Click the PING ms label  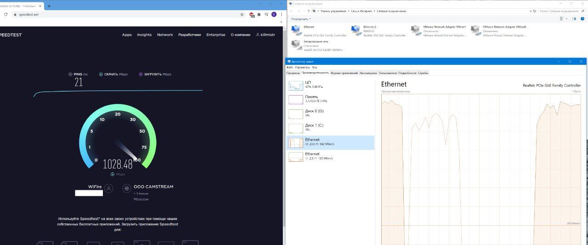[78, 74]
